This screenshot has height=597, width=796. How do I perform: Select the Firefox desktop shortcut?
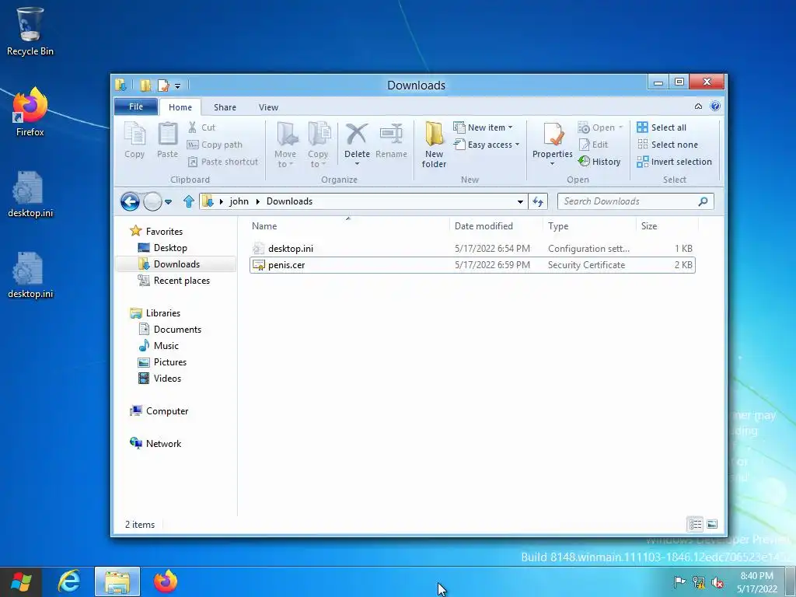[30, 112]
